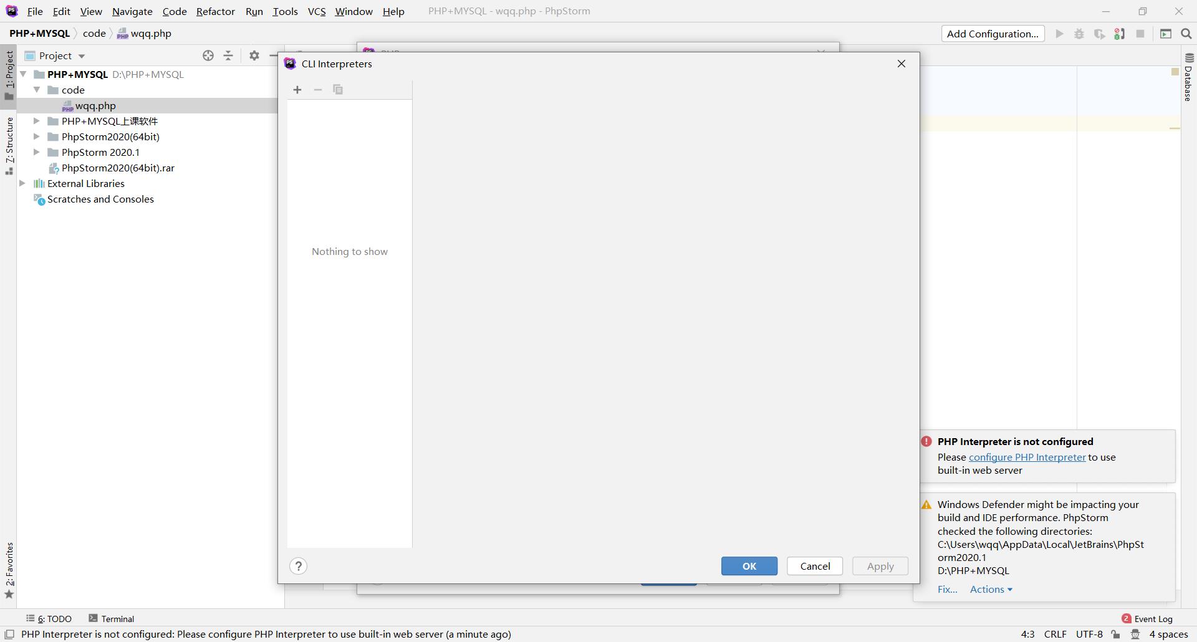Click cursor position 4:3 in status bar
Screen dimensions: 1197x642
tap(1027, 634)
